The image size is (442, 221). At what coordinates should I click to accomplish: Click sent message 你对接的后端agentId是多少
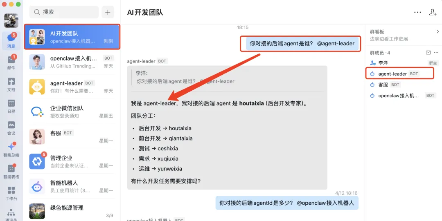287,203
